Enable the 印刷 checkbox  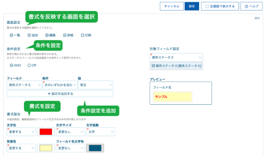(82, 35)
